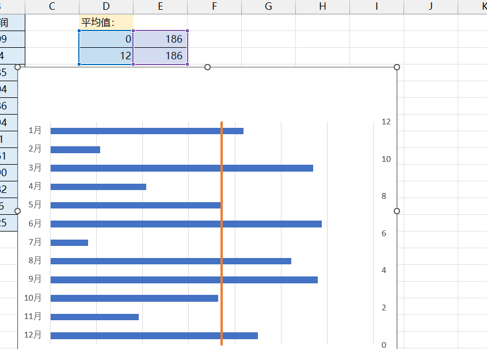The height and width of the screenshot is (349, 487).
Task: Select column C header
Action: coord(52,6)
